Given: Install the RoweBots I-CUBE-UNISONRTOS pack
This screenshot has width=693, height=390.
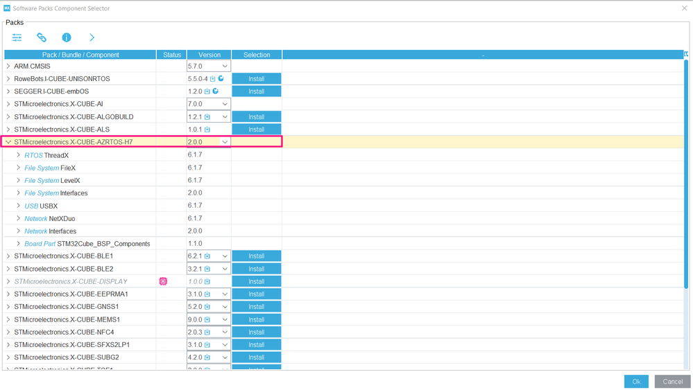Looking at the screenshot, I should pos(257,78).
